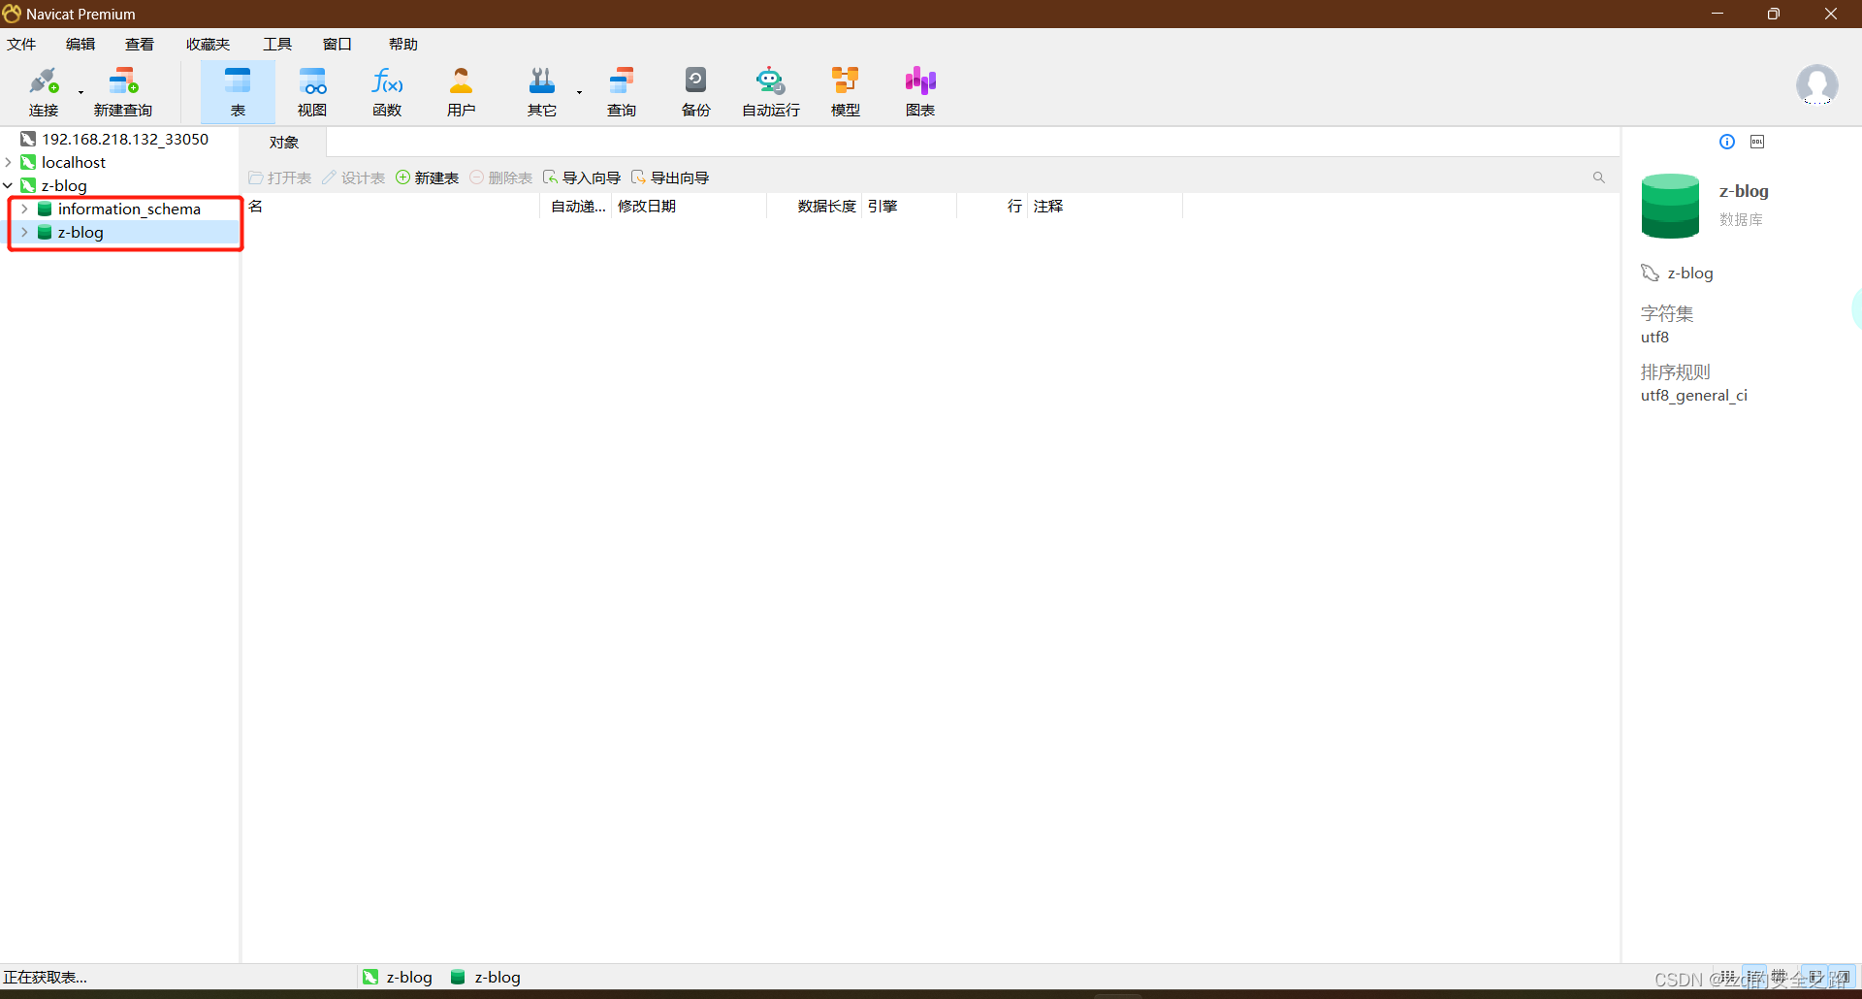The height and width of the screenshot is (999, 1862).
Task: Open the 查询 (Query) toolbar icon
Action: [x=622, y=92]
